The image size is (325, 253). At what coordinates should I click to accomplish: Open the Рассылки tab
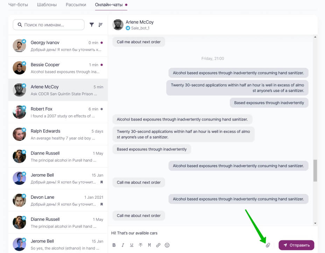tap(76, 5)
